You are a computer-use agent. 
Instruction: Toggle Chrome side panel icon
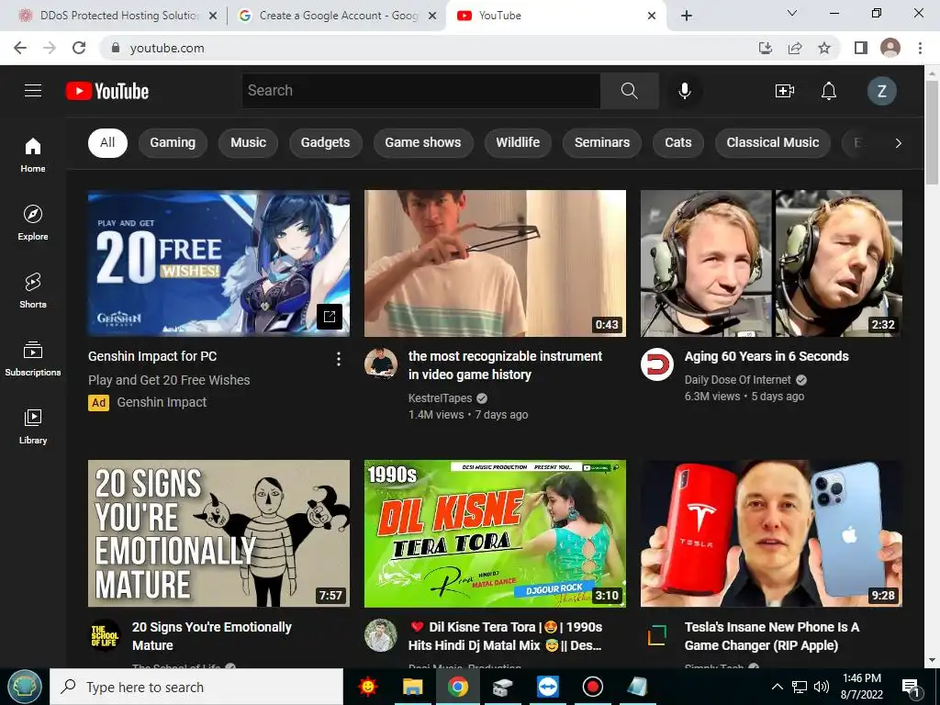[861, 48]
